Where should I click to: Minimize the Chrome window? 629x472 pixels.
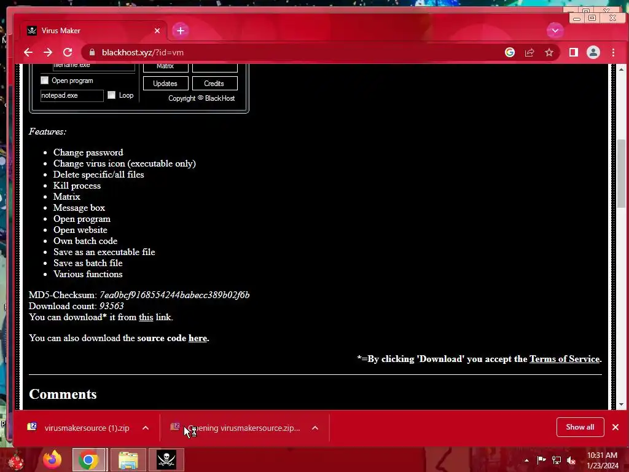tap(577, 18)
